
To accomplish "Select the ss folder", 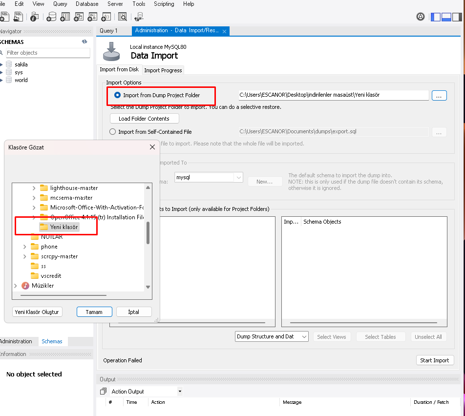I will pos(39,266).
